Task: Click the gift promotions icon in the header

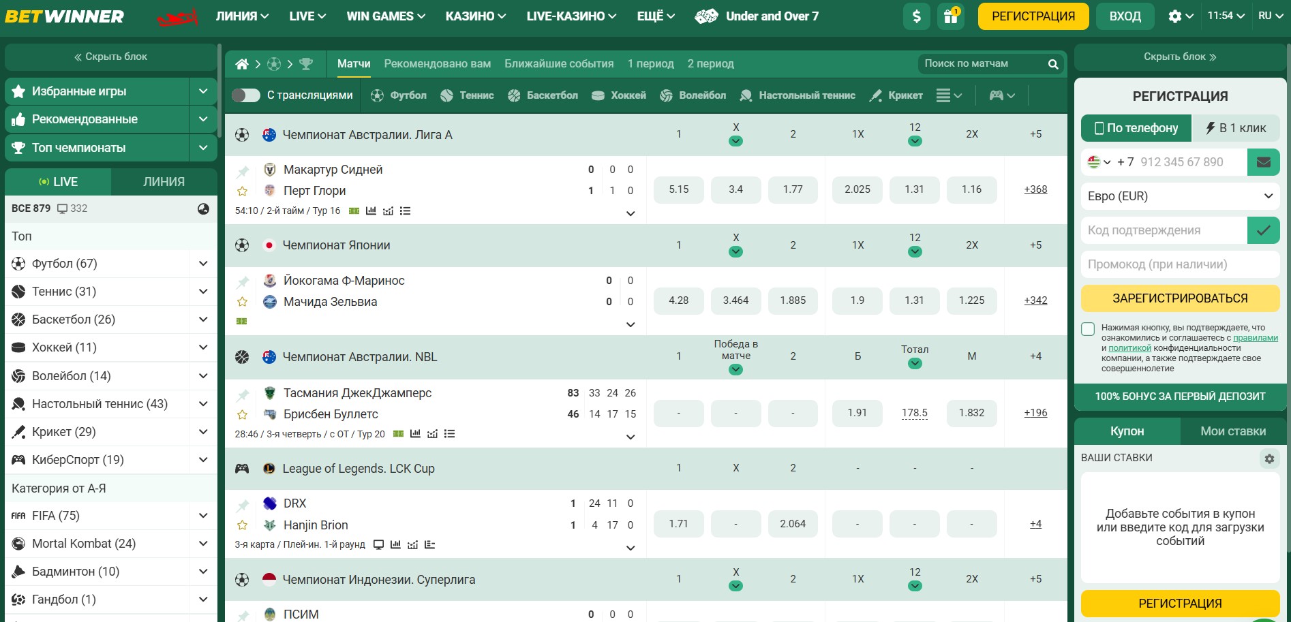Action: click(950, 16)
